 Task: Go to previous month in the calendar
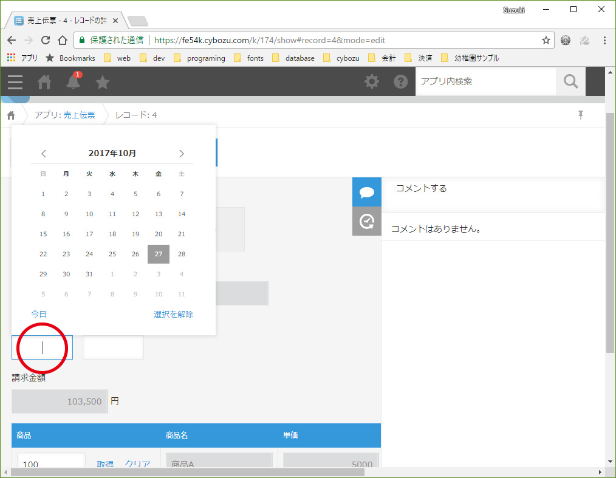point(44,154)
